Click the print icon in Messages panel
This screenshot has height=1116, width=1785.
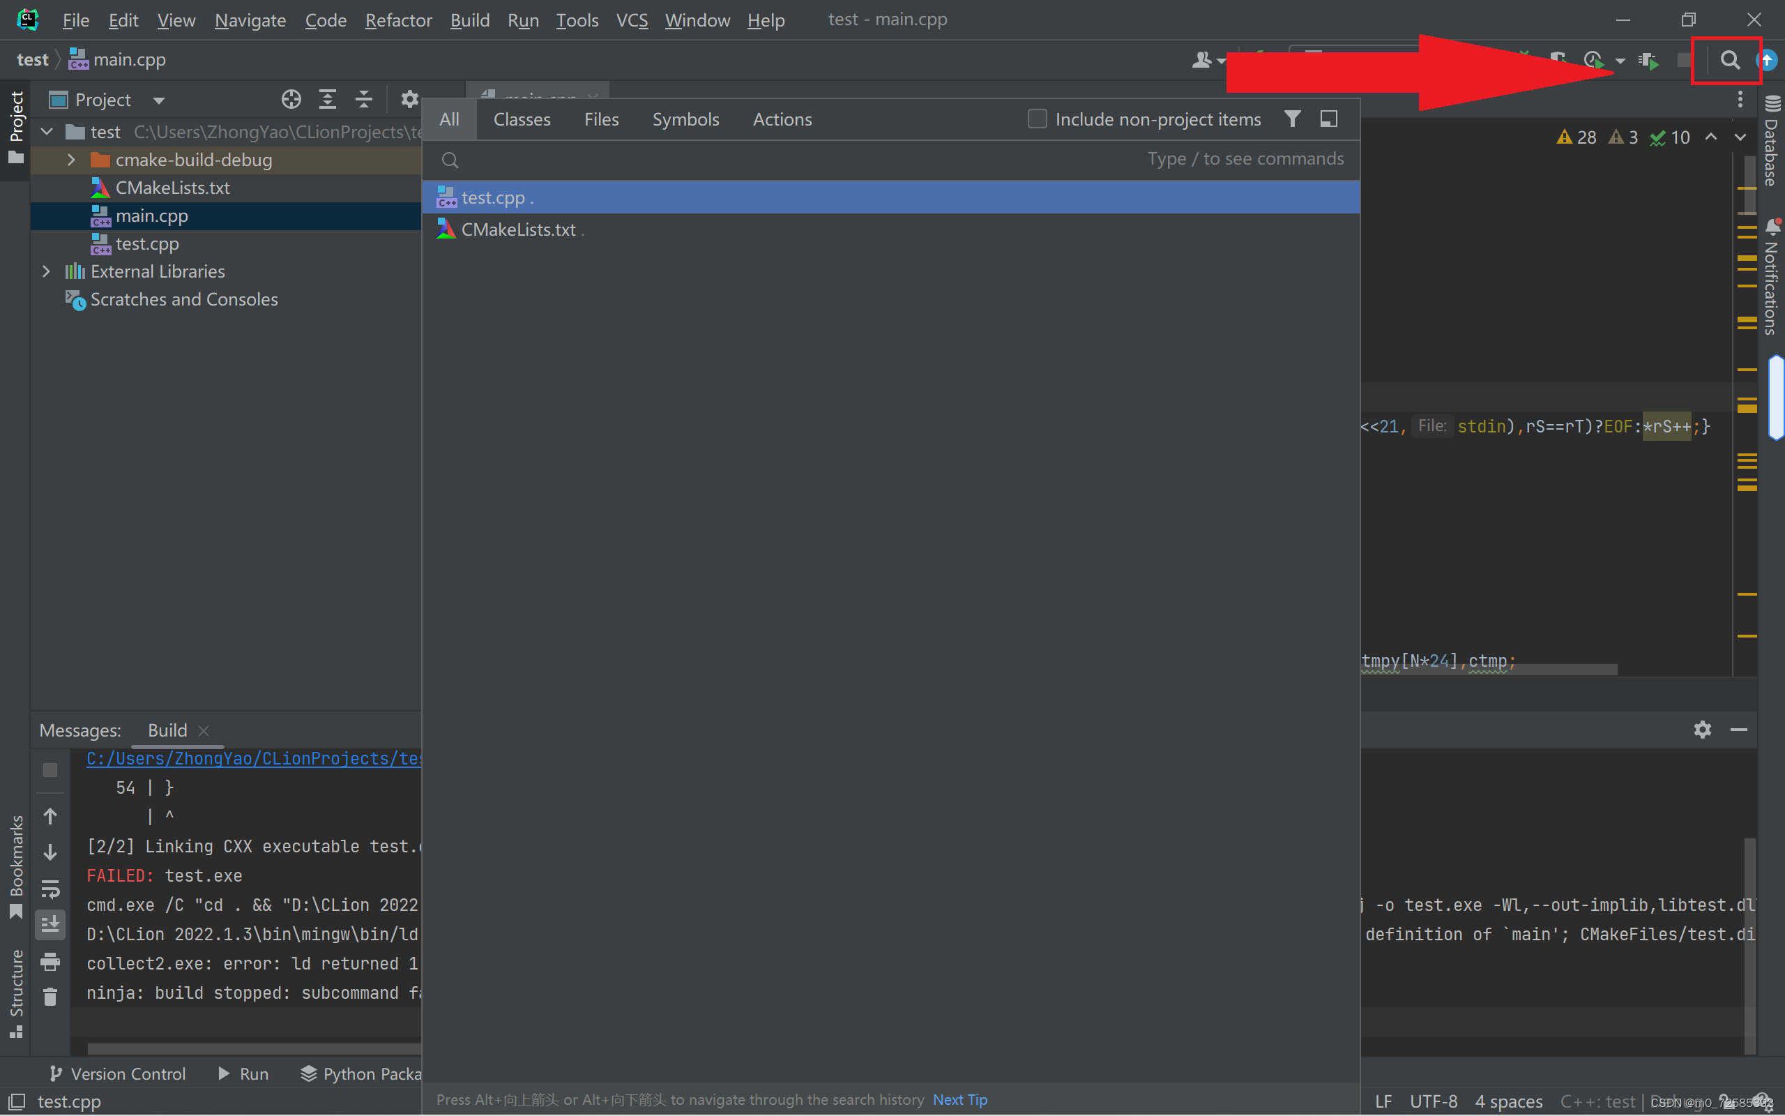click(50, 961)
